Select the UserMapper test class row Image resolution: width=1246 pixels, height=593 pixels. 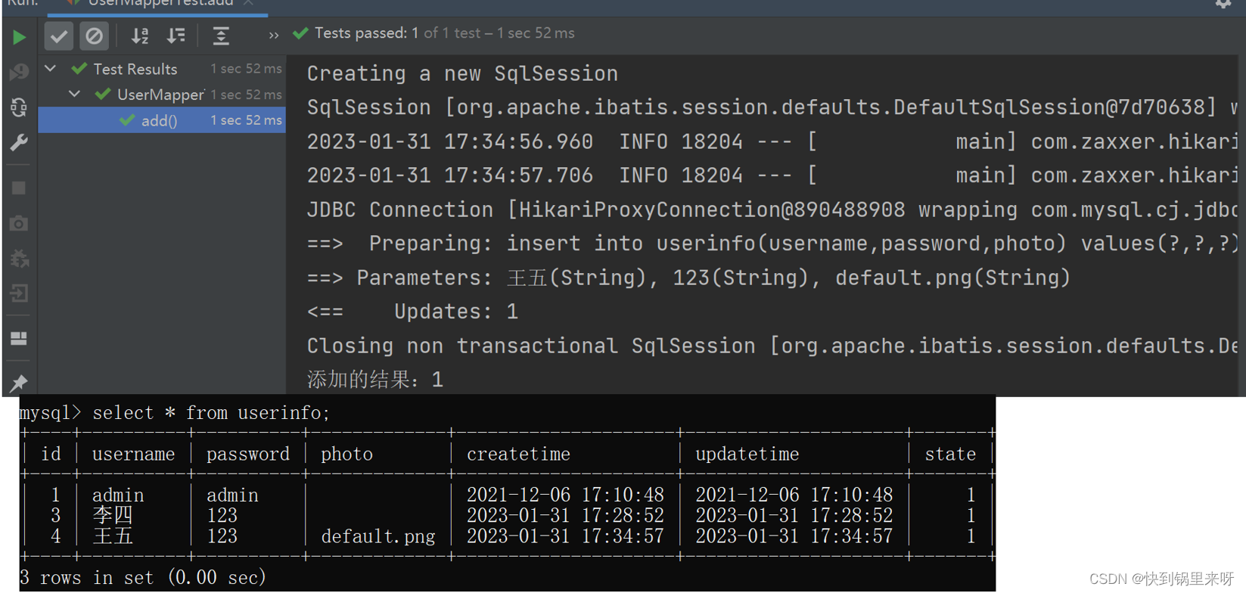[x=162, y=95]
